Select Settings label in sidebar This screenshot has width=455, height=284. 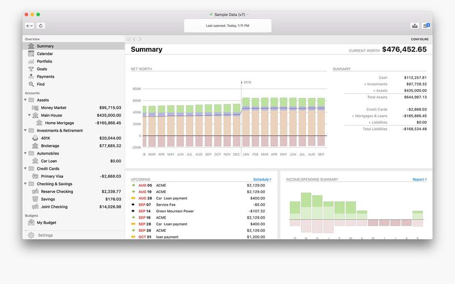coord(45,235)
